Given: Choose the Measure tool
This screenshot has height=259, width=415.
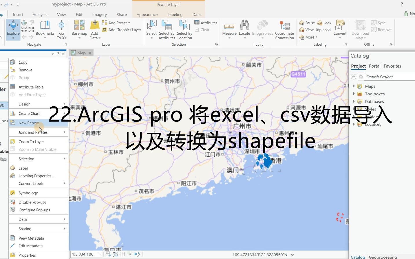Looking at the screenshot, I should [x=229, y=29].
